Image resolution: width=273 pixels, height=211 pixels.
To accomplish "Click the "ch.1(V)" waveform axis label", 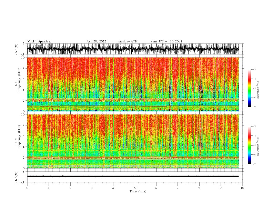I will tap(17, 49).
